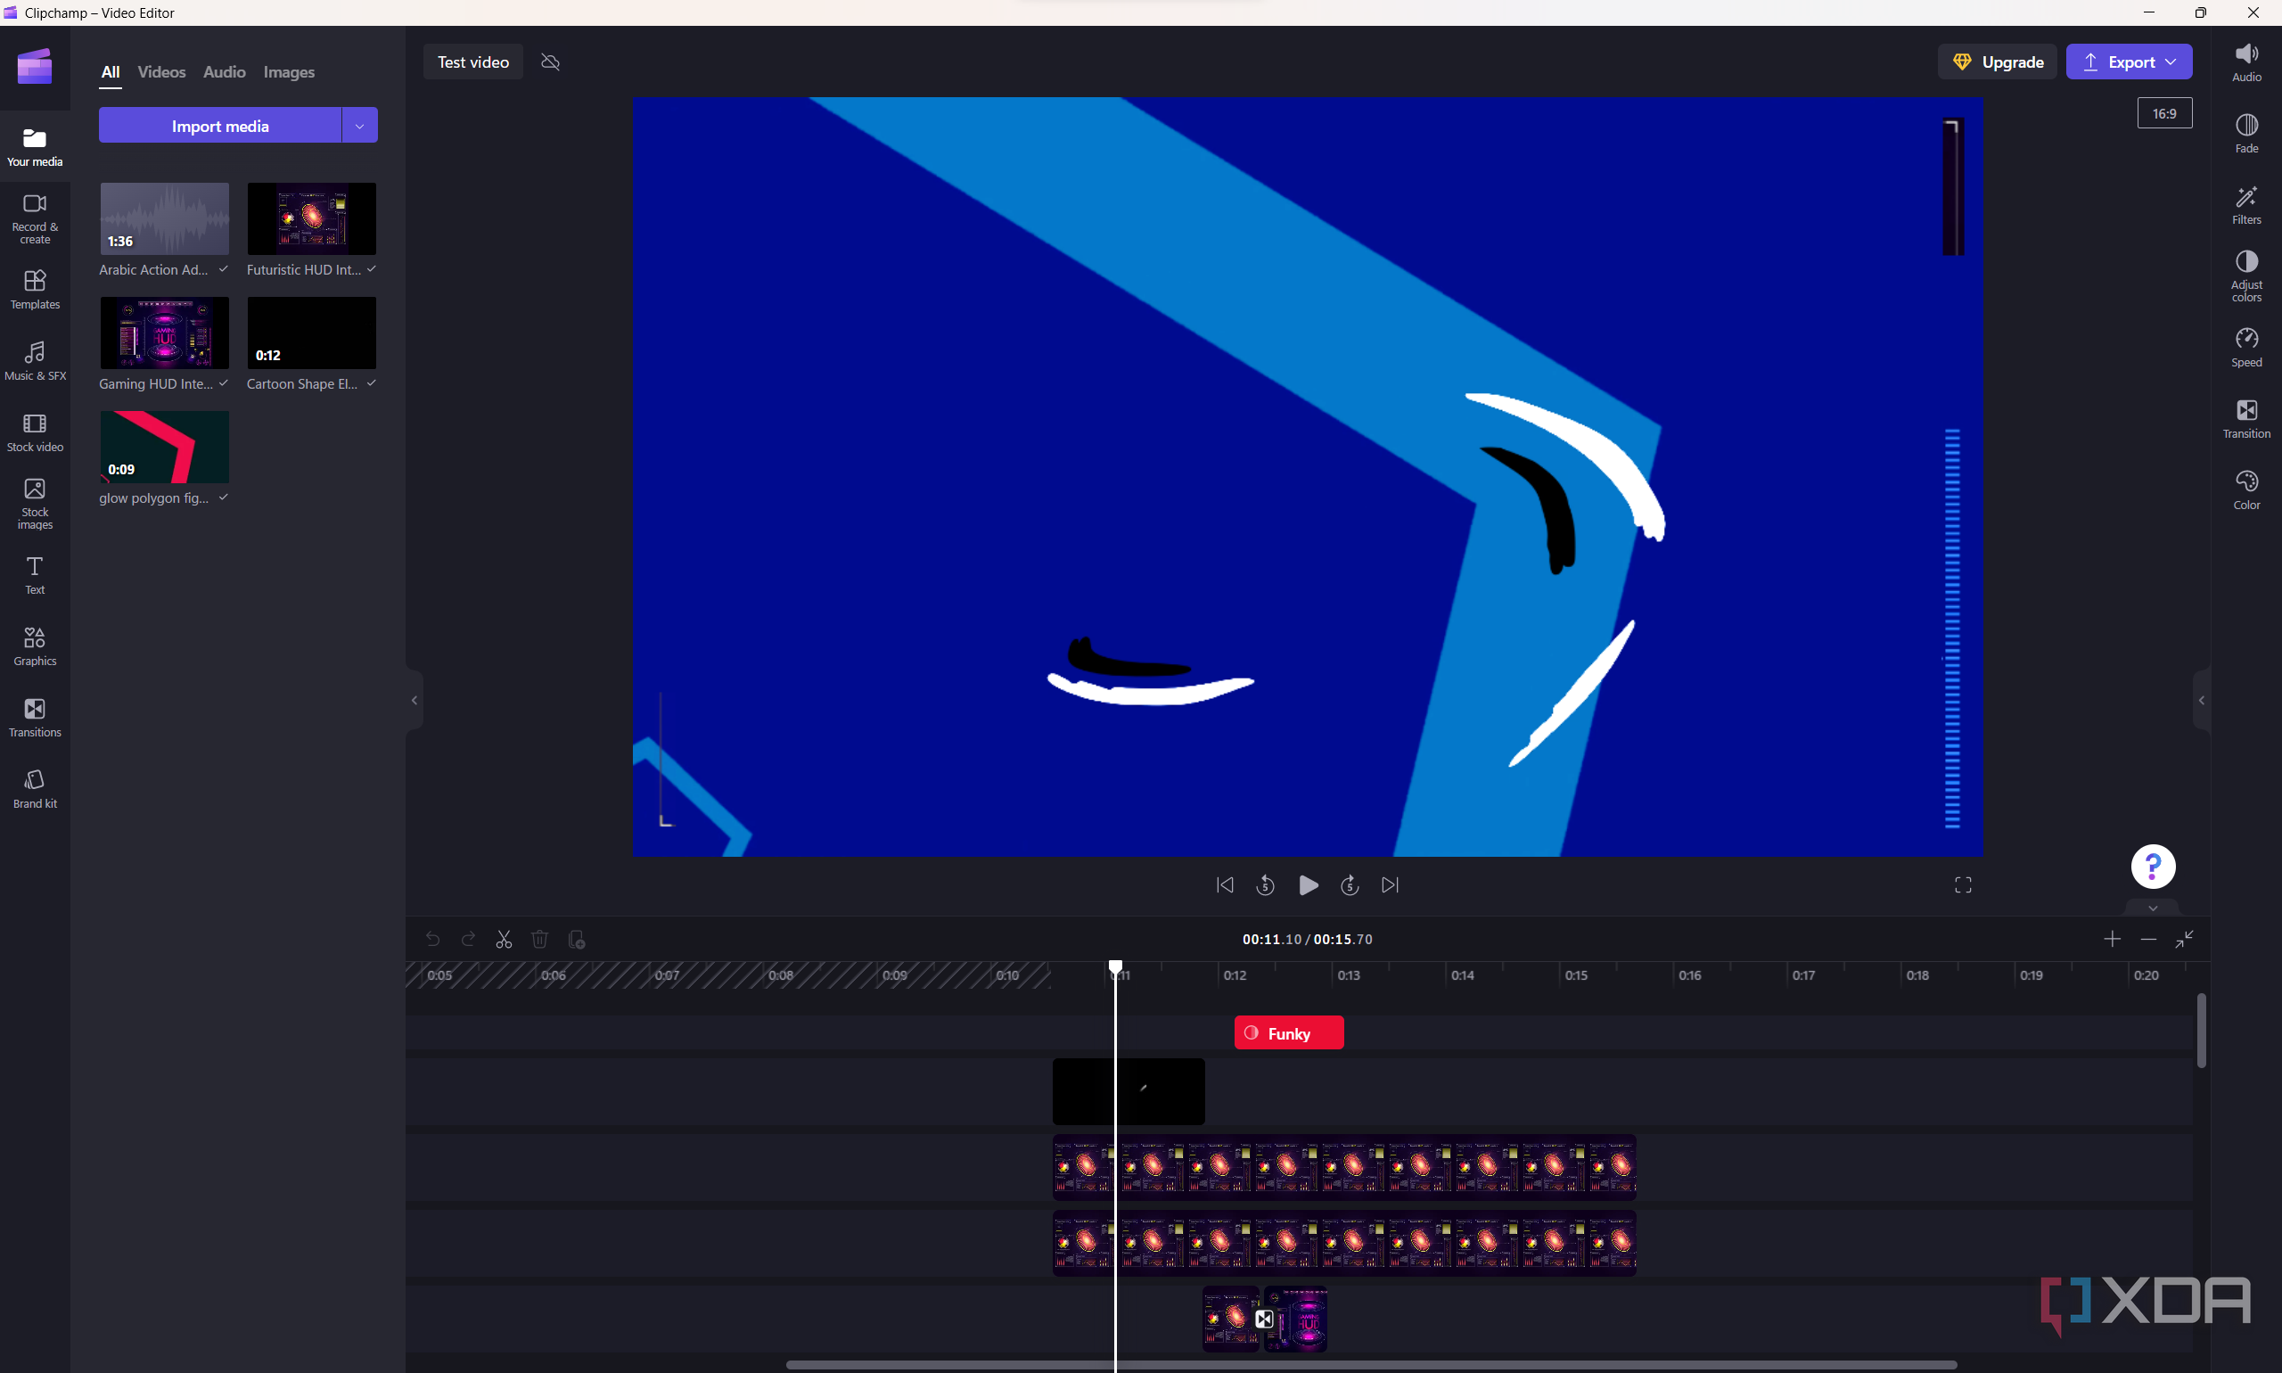
Task: Collapse the timeline with chevron under help
Action: pos(2153,908)
